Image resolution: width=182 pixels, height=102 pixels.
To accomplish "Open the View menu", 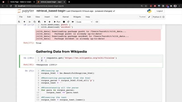I will [38, 17].
